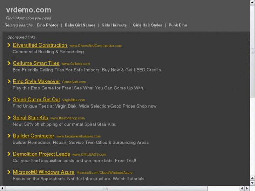Viewport: 255px width, 191px height.
Task: Select the Girls Hair Styles related search
Action: [148, 25]
